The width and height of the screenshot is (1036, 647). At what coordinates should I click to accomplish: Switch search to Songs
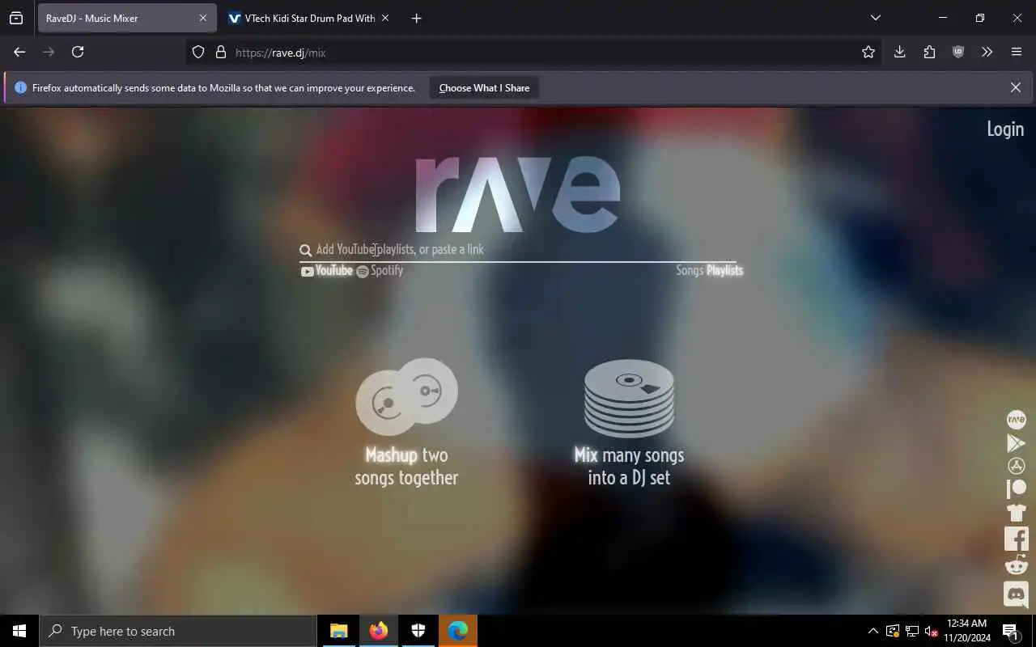(x=690, y=271)
